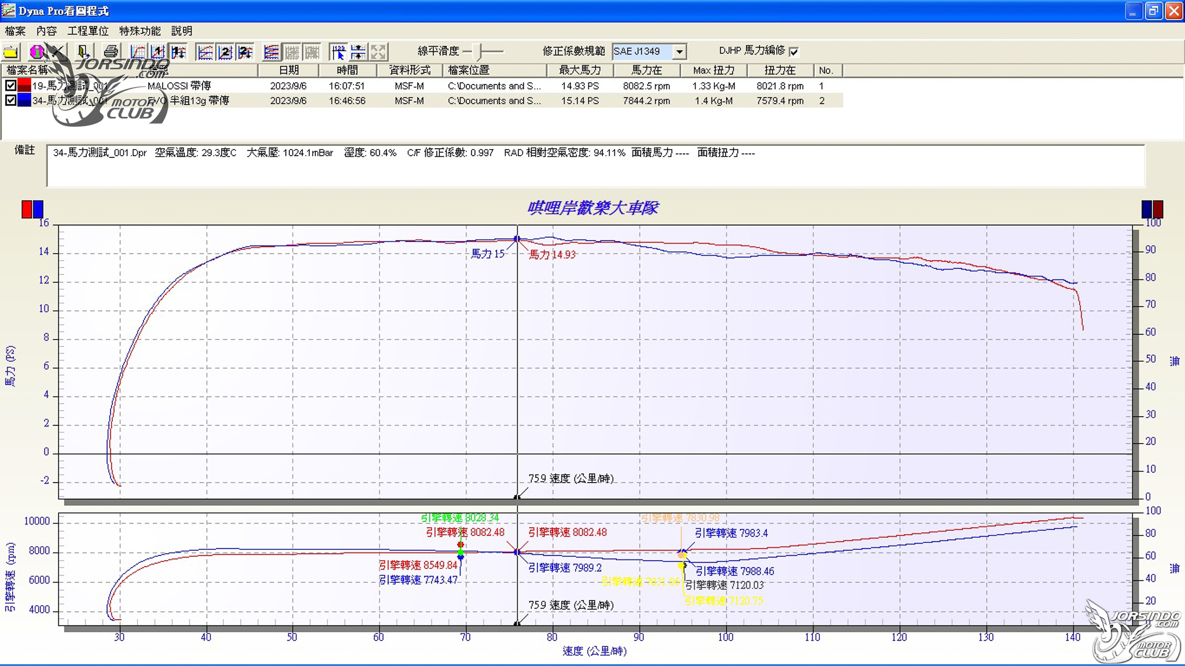Click the red swatch for run 19
This screenshot has width=1185, height=666.
coord(24,86)
